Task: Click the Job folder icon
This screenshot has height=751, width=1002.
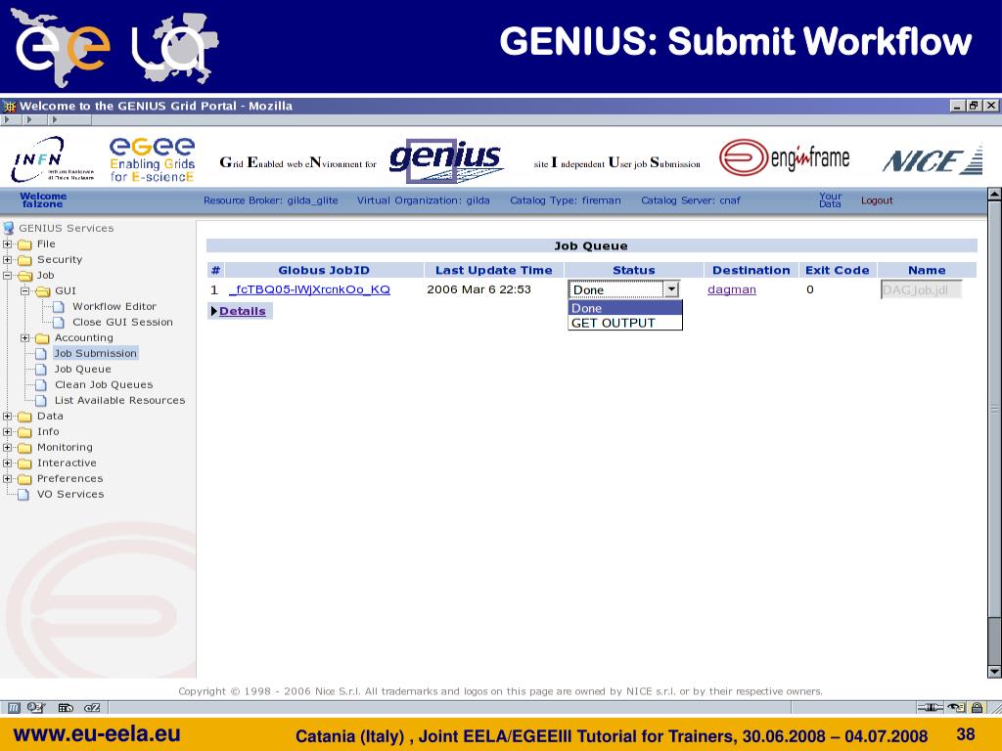Action: 24,276
